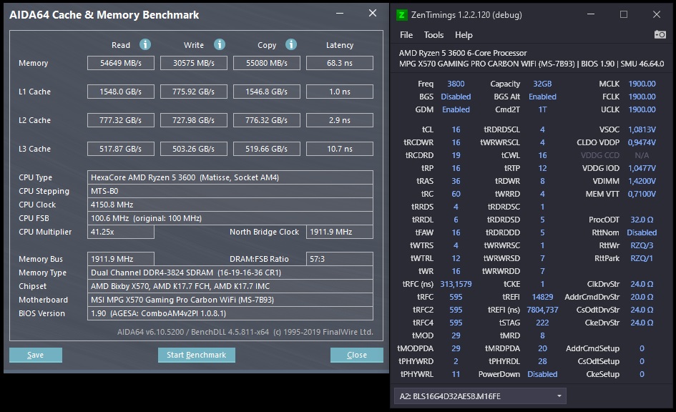The image size is (676, 412).
Task: Click the Save button in AIDA64
Action: click(x=36, y=355)
